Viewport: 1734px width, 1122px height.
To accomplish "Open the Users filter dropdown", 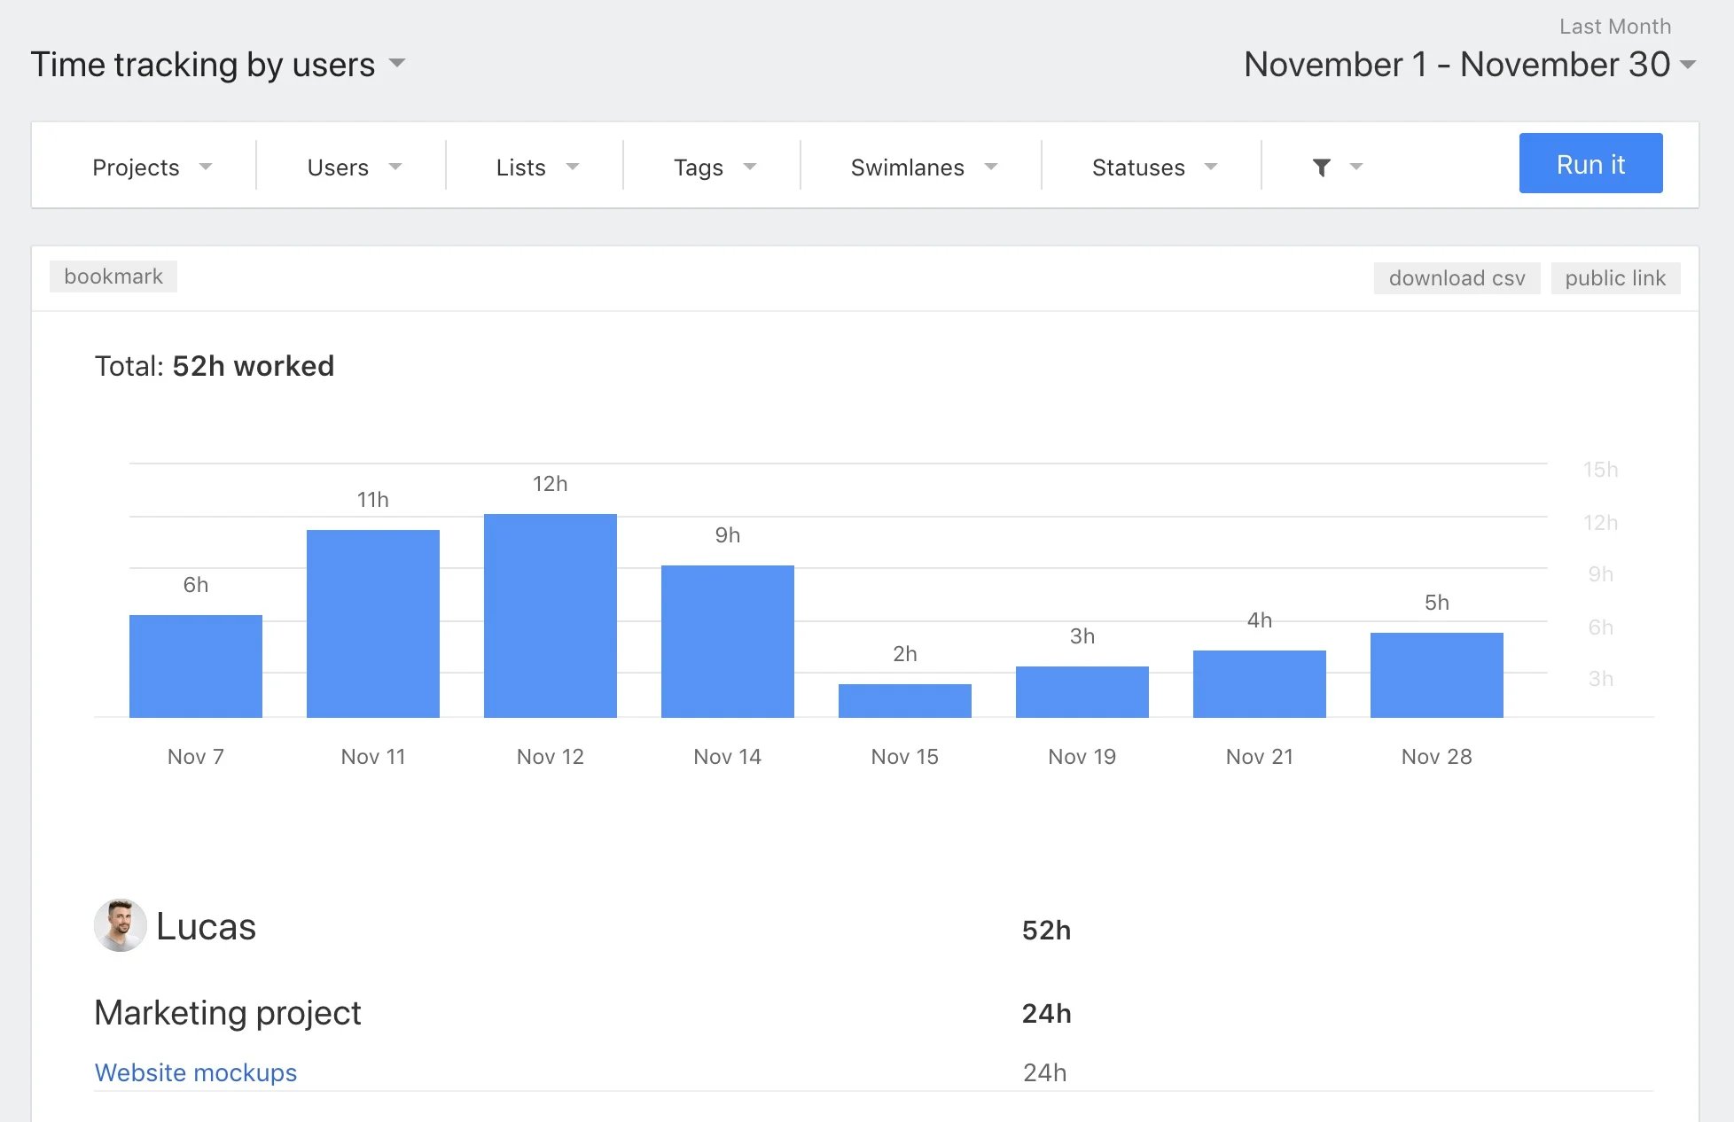I will (354, 168).
